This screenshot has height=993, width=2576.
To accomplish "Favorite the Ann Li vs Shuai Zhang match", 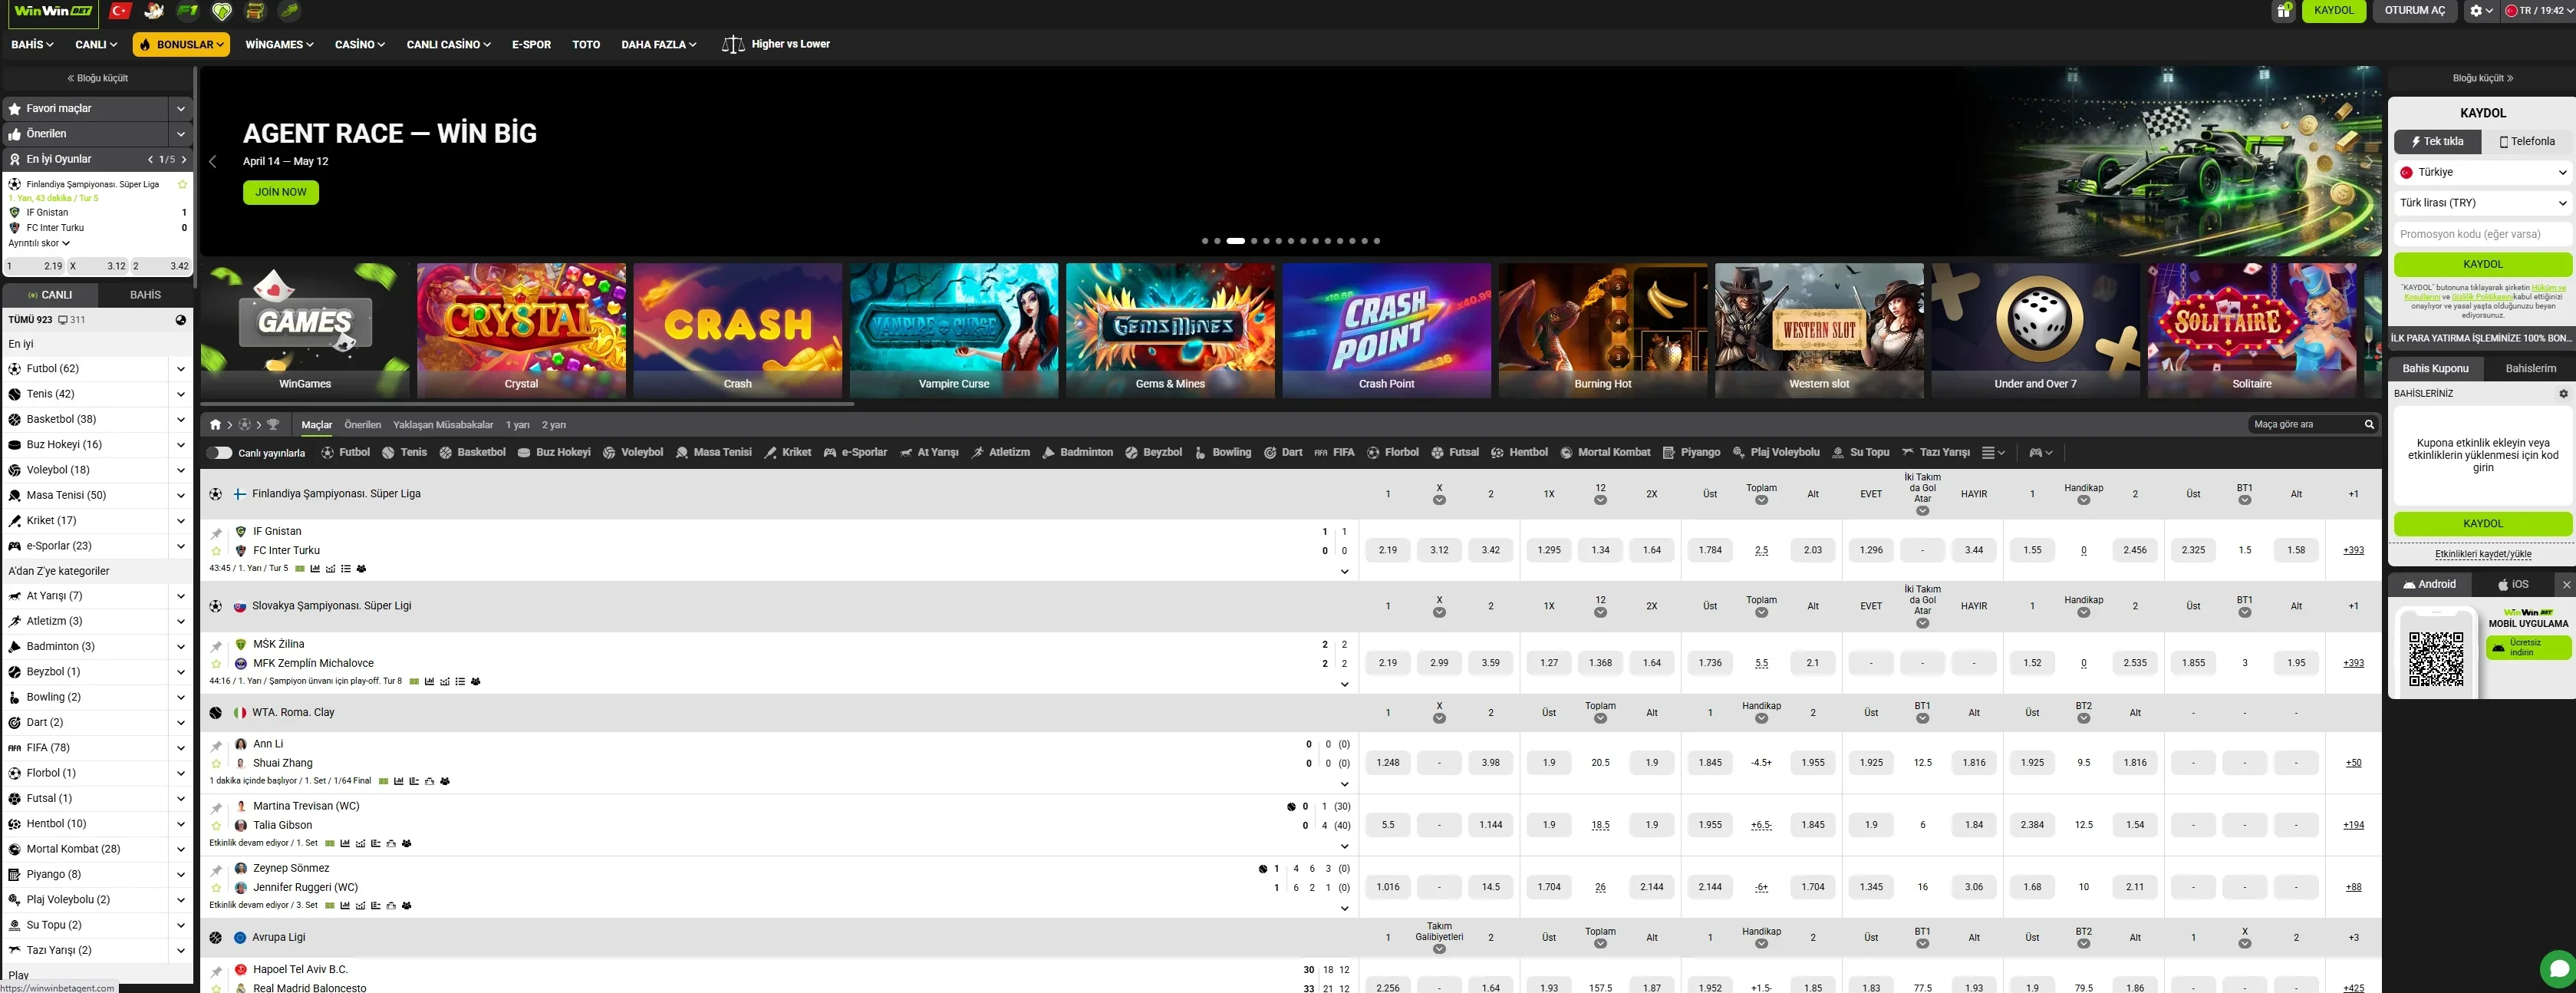I will click(x=216, y=764).
